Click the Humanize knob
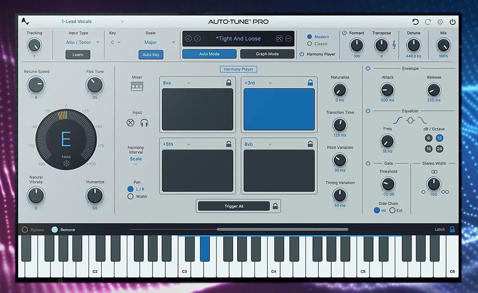Screen dimensions: 478x293 (x=95, y=195)
